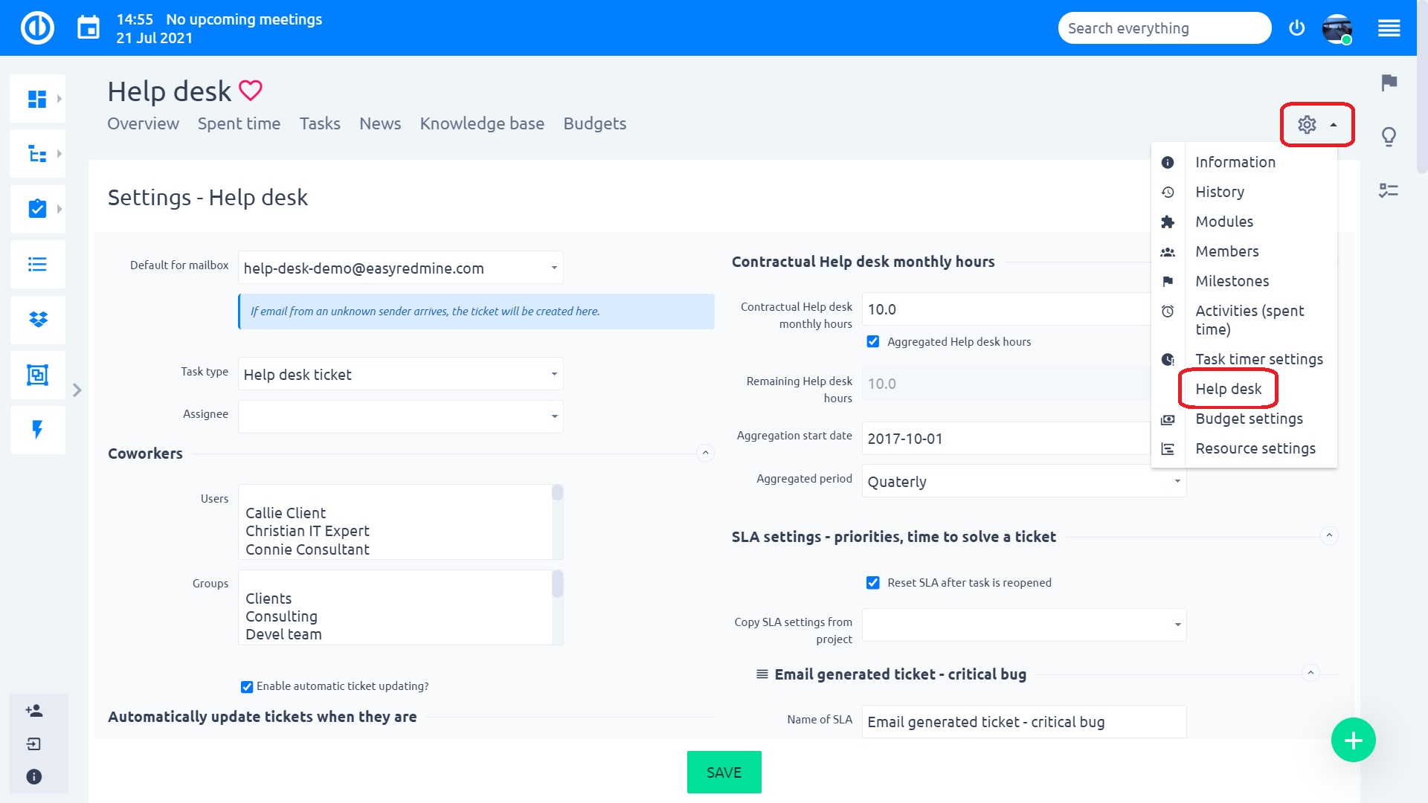The width and height of the screenshot is (1428, 803).
Task: Click the Search everything field
Action: (1165, 28)
